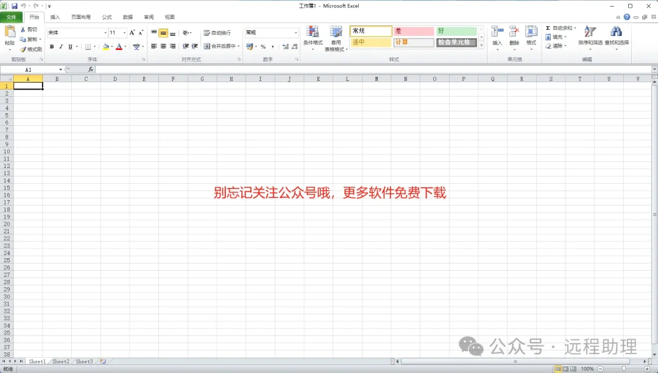Image resolution: width=658 pixels, height=373 pixels.
Task: Open Conditional Formatting (条件格式)
Action: (313, 38)
